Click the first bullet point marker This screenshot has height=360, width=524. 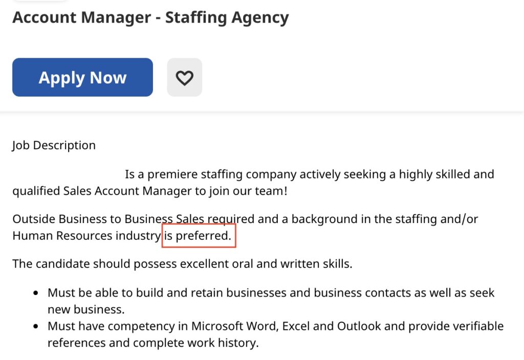[x=36, y=293]
